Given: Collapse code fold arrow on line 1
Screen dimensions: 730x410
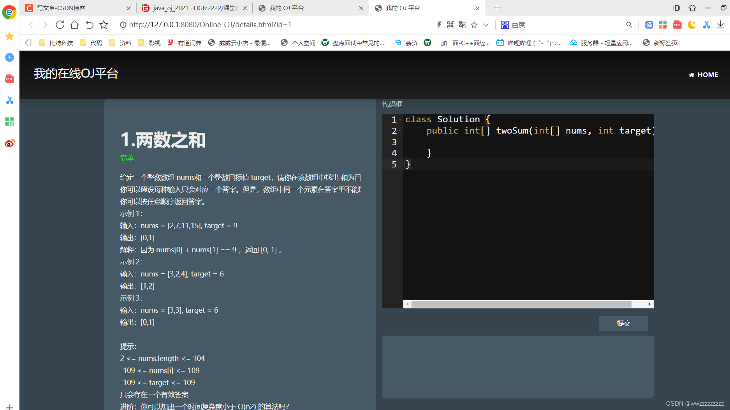Looking at the screenshot, I should (400, 120).
